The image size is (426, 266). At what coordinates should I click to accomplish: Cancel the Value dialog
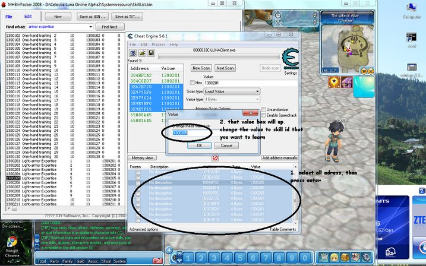click(226, 145)
